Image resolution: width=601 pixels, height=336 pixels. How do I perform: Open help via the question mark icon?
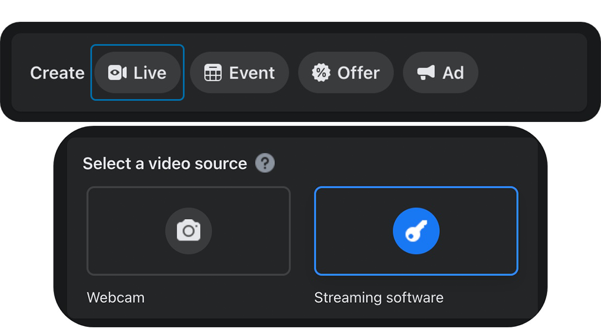265,163
